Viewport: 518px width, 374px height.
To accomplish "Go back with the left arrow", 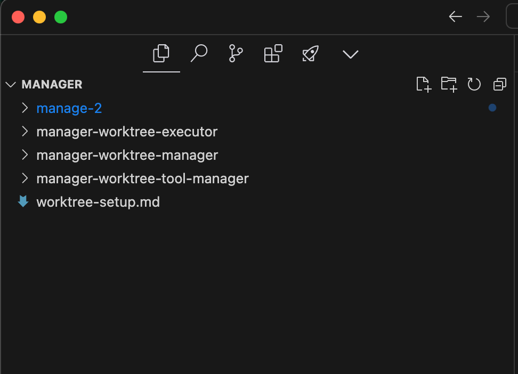I will pos(455,17).
